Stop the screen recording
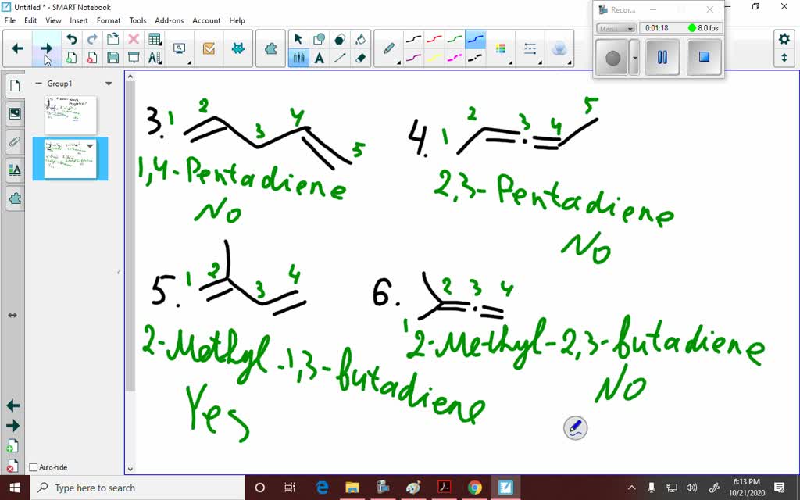The image size is (800, 500). pos(703,57)
